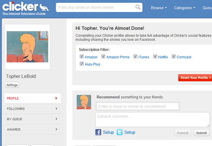
Task: Uncheck the Amazon Prime checkbox
Action: (103, 57)
